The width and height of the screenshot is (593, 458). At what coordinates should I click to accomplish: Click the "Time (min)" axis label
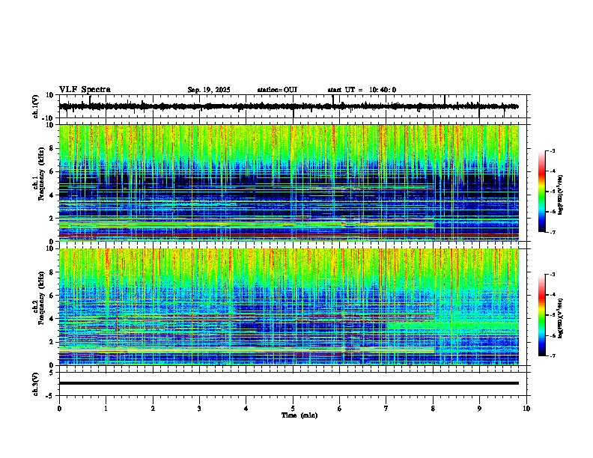click(299, 415)
